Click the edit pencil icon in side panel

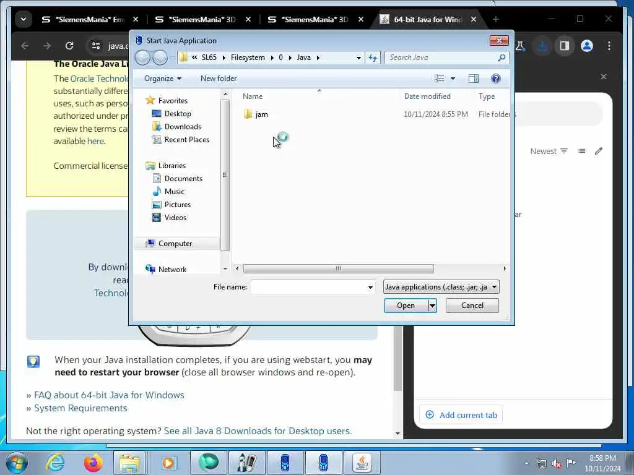coord(599,151)
